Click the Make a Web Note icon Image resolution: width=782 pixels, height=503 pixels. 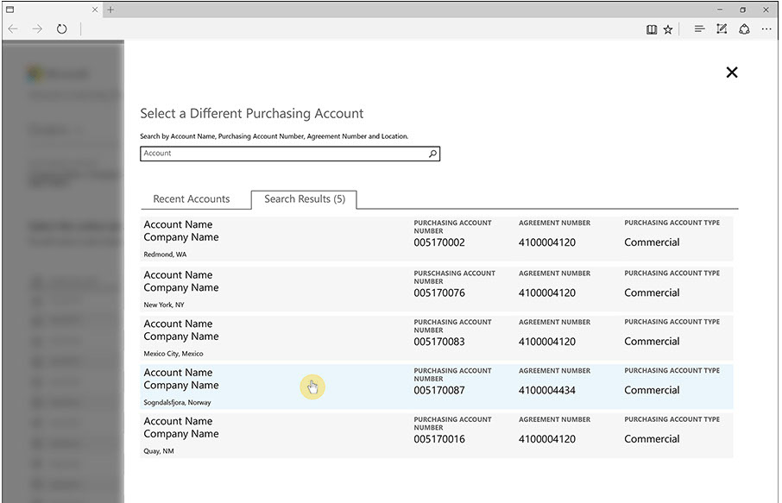point(722,28)
